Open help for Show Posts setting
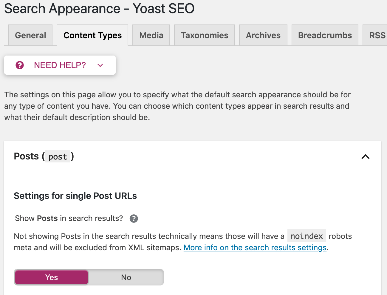The image size is (387, 295). (134, 219)
